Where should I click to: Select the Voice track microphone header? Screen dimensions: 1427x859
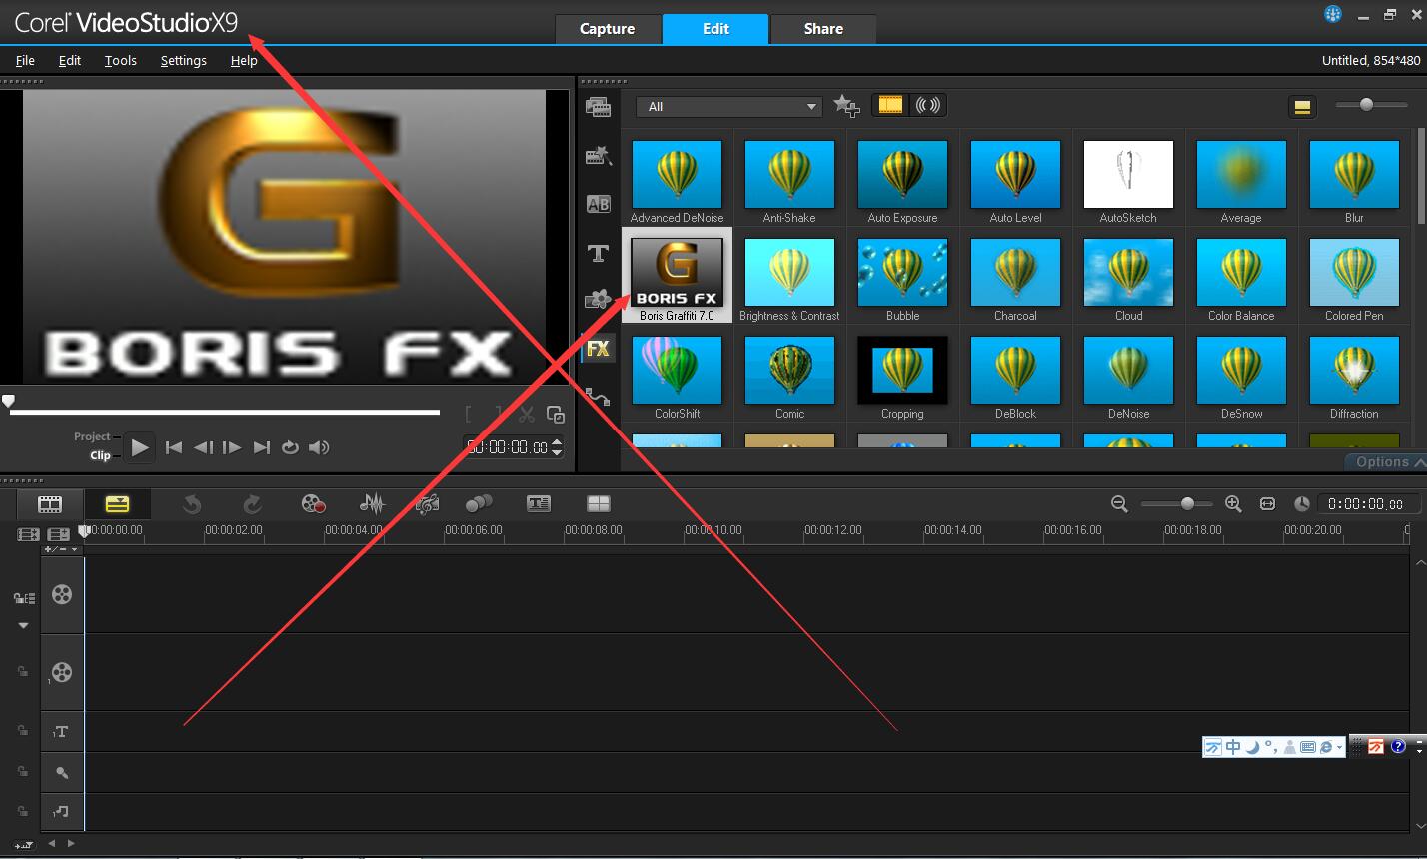[62, 772]
